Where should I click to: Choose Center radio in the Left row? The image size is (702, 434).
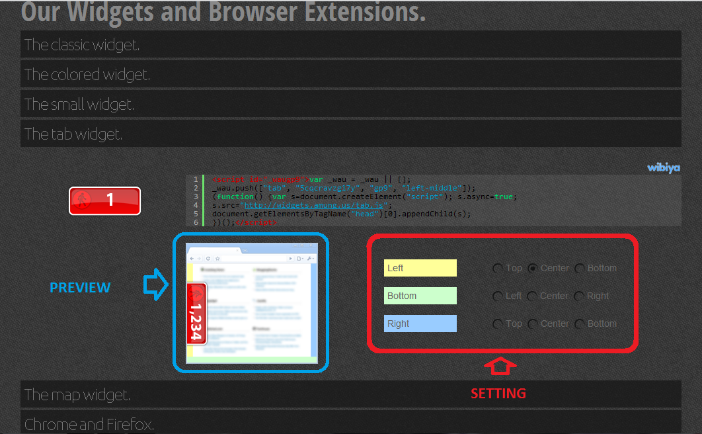[532, 269]
